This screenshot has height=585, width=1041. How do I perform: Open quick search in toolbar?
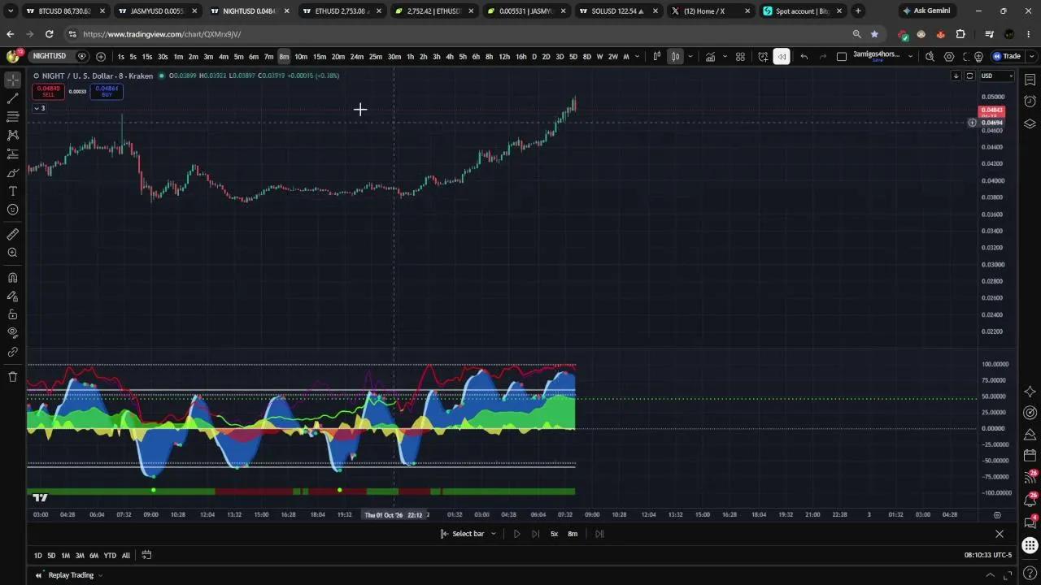(x=930, y=57)
